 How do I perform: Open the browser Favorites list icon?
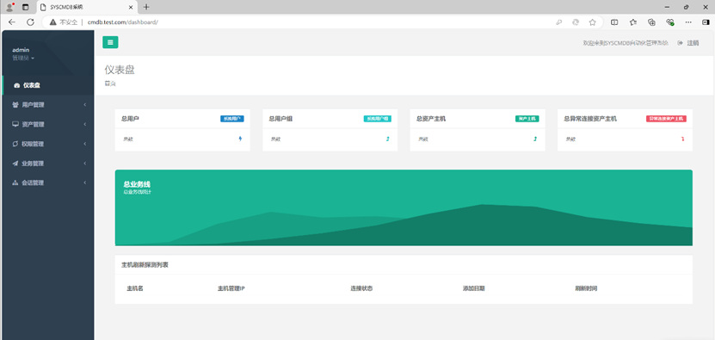click(x=633, y=22)
